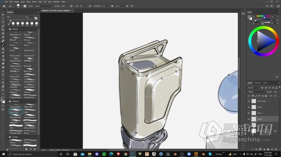Screen dimensions: 281x157
Task: Open the Edit menu
Action: click(x=11, y=2)
